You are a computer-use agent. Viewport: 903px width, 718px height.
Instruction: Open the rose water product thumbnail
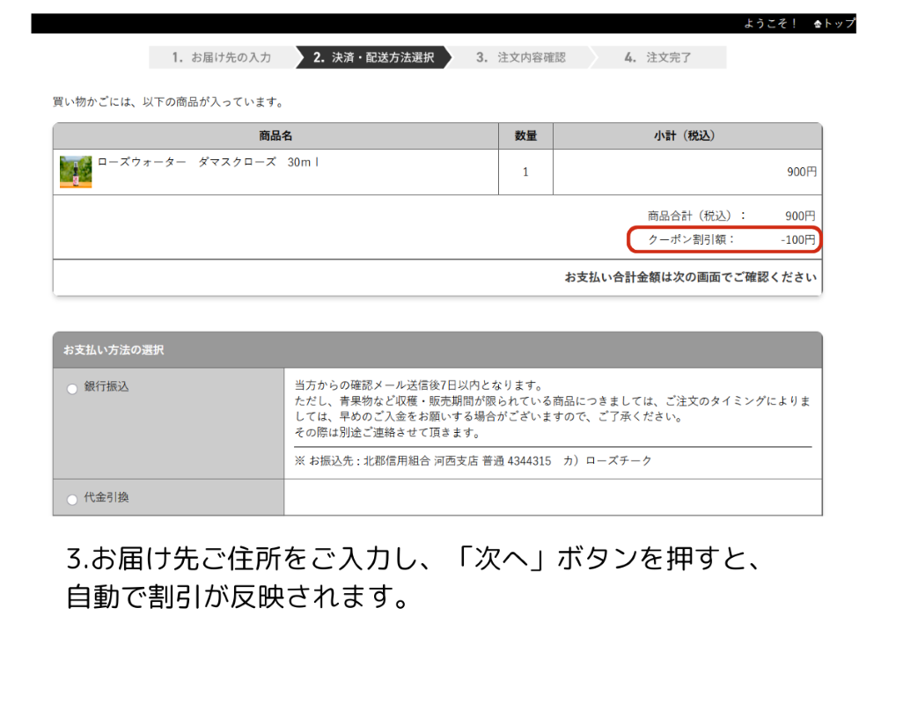coord(76,172)
